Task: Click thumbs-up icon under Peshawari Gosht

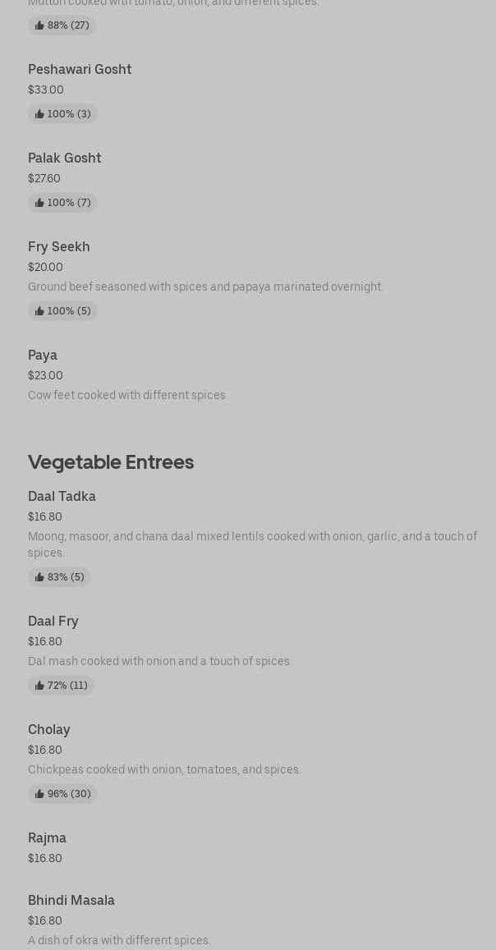Action: (x=39, y=114)
